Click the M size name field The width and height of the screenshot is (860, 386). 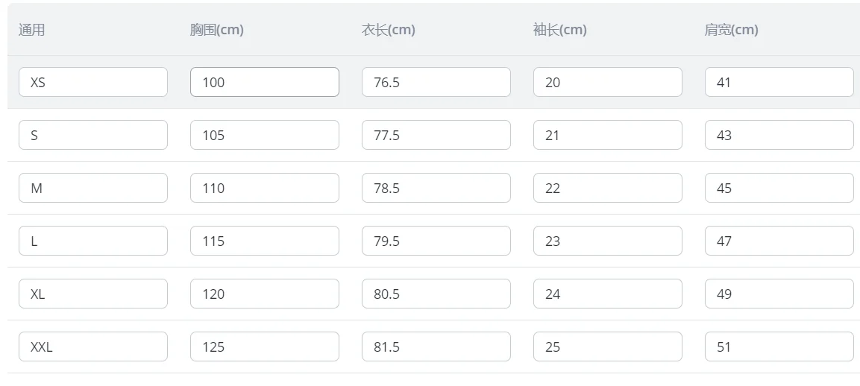point(93,188)
